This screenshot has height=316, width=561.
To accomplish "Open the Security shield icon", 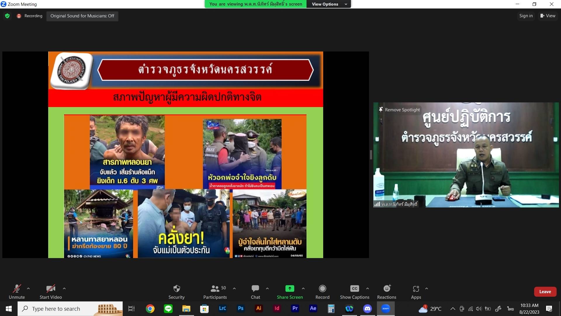I will 176,289.
